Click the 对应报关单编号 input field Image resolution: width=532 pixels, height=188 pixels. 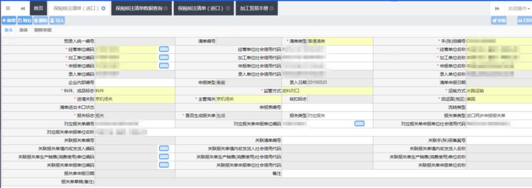pos(135,124)
